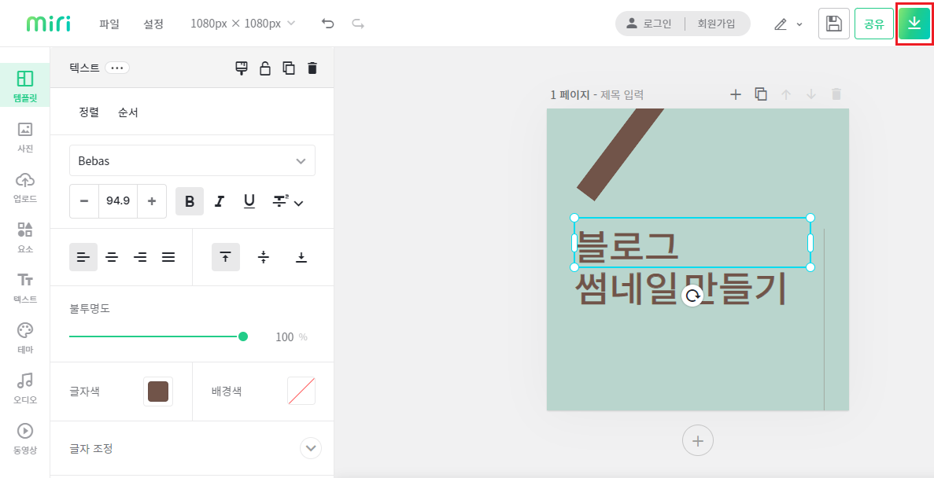Viewport: 934px width, 478px height.
Task: Open the 요소 sidebar panel
Action: click(25, 237)
